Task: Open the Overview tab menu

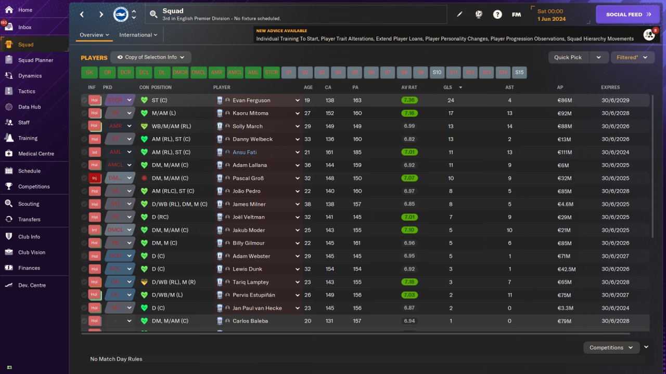Action: [94, 35]
